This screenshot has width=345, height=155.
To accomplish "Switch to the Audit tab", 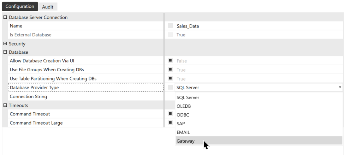I will point(47,7).
